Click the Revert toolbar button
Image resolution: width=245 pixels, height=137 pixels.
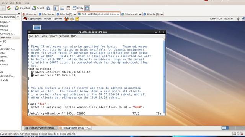click(38, 8)
